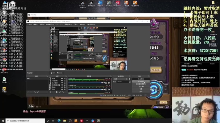Open the 视图(V) menu in OBS
The height and width of the screenshot is (123, 220).
[42, 24]
